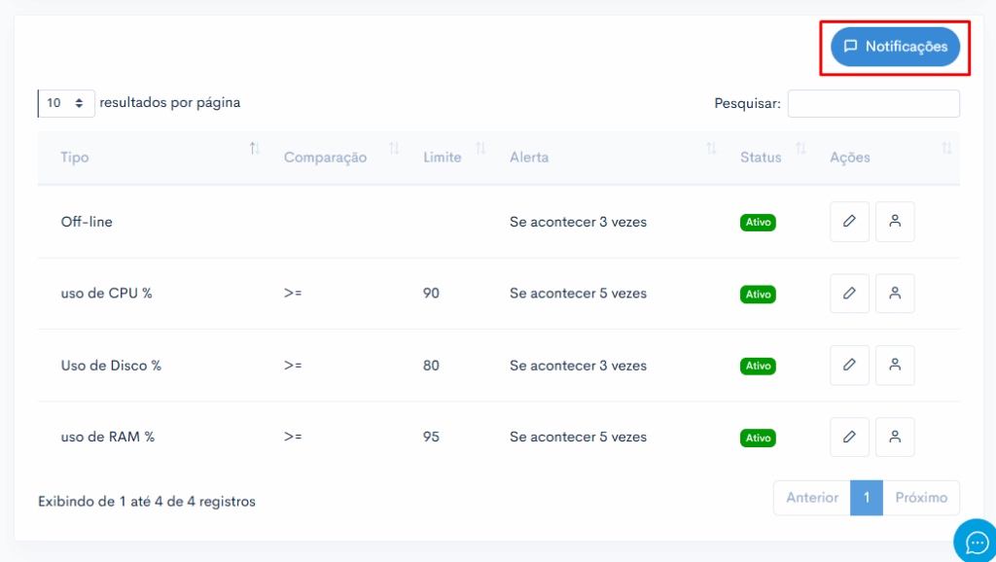Viewport: 996px width, 562px height.
Task: Open the chat support bubble icon
Action: 977,542
